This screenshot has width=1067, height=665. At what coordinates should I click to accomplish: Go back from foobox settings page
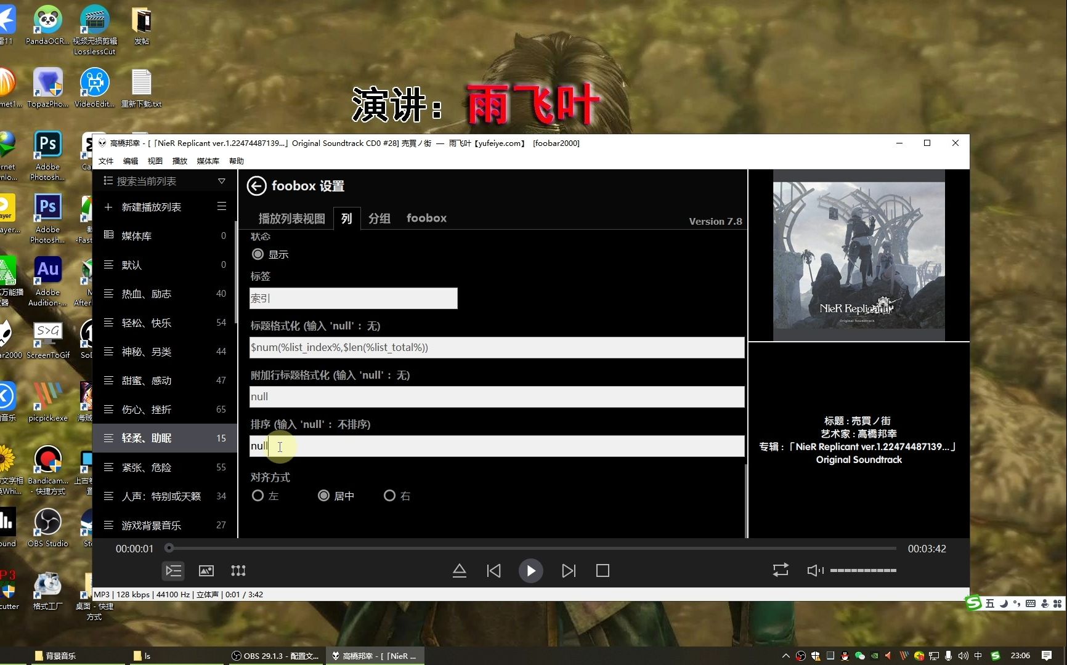[x=256, y=186]
